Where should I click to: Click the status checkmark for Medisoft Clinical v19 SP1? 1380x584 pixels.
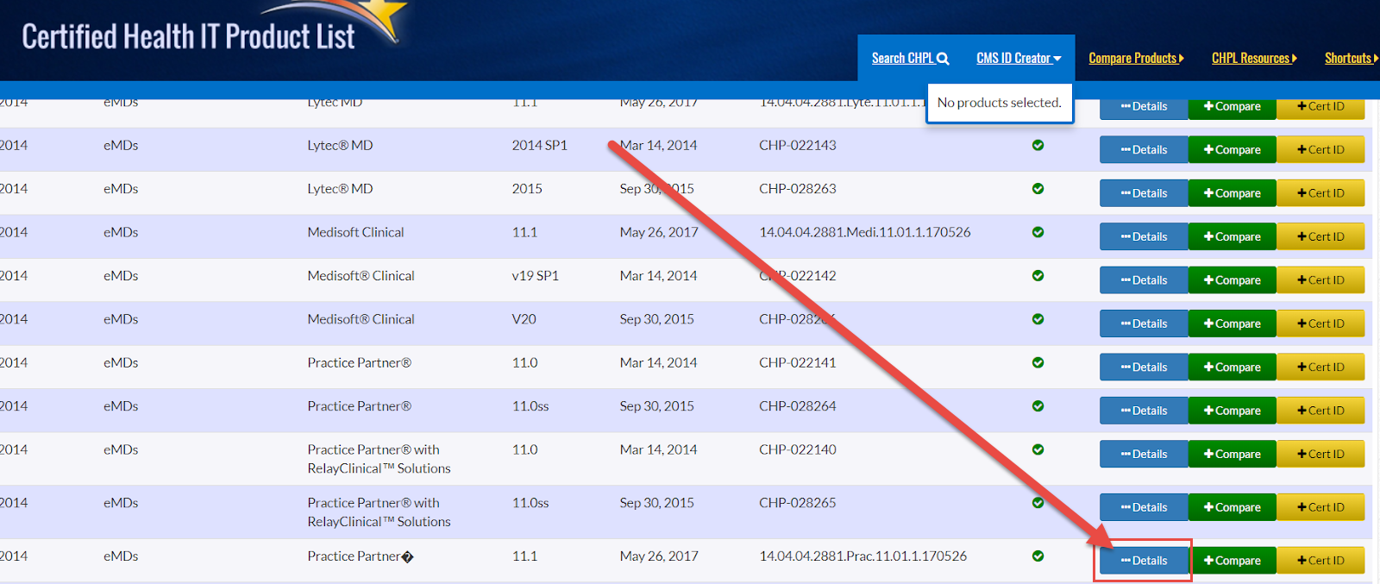(x=1038, y=275)
